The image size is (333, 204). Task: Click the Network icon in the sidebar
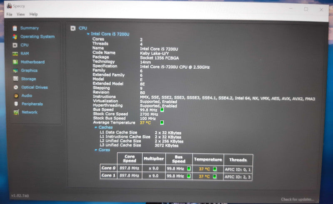(16, 112)
